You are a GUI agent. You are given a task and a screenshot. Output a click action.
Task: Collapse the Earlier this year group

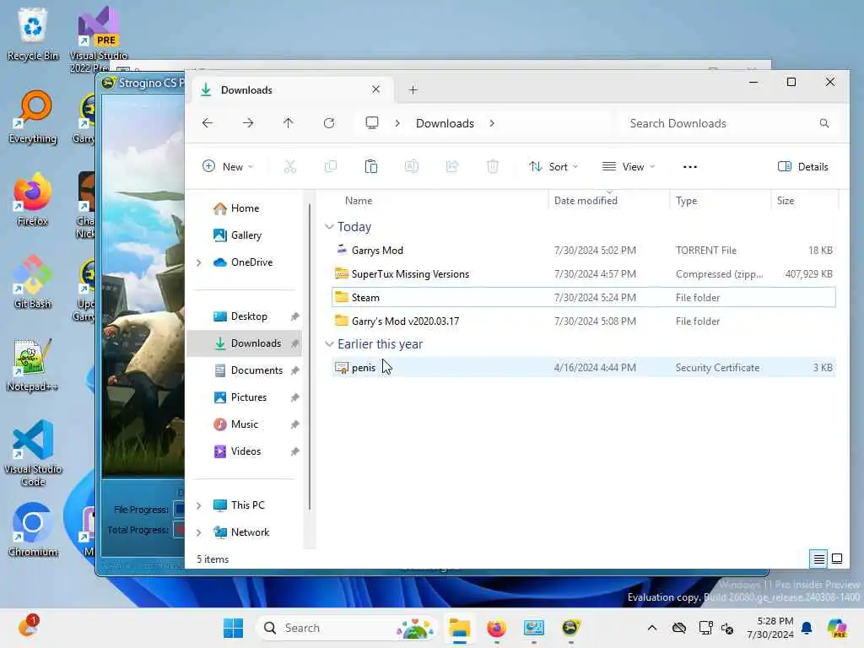point(330,344)
